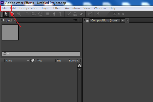The image size is (153, 102).
Task: Open the search magnifier dropdown
Action: [x=6, y=54]
